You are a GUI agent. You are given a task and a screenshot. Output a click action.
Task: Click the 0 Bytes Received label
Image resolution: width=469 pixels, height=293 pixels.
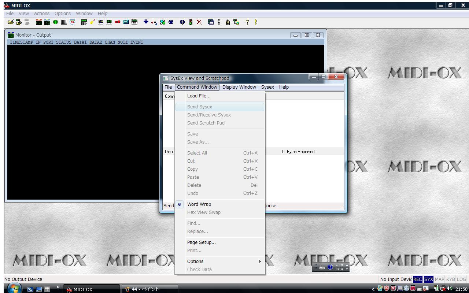298,152
